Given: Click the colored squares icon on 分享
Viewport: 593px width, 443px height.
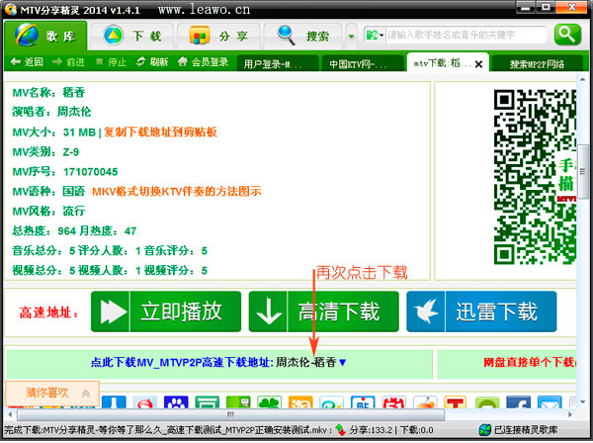Looking at the screenshot, I should pos(200,36).
